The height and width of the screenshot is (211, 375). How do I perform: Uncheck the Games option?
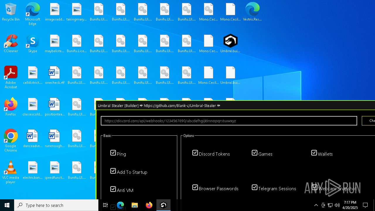coord(255,153)
